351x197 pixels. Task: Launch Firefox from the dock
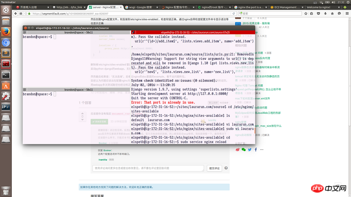tap(6, 32)
